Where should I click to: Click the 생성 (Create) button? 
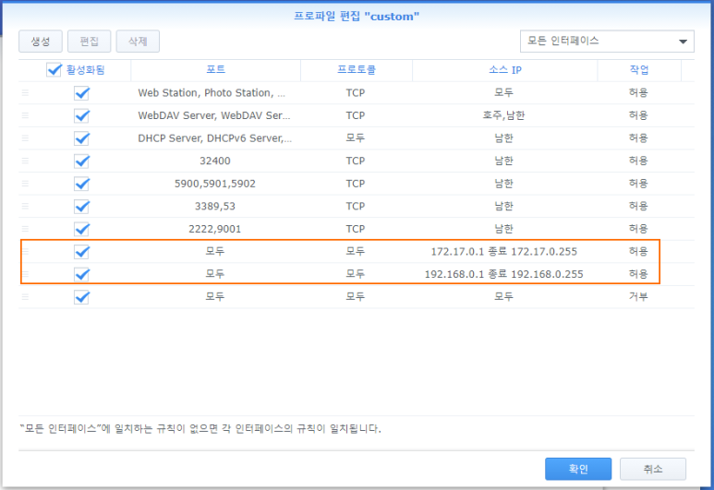tap(41, 42)
